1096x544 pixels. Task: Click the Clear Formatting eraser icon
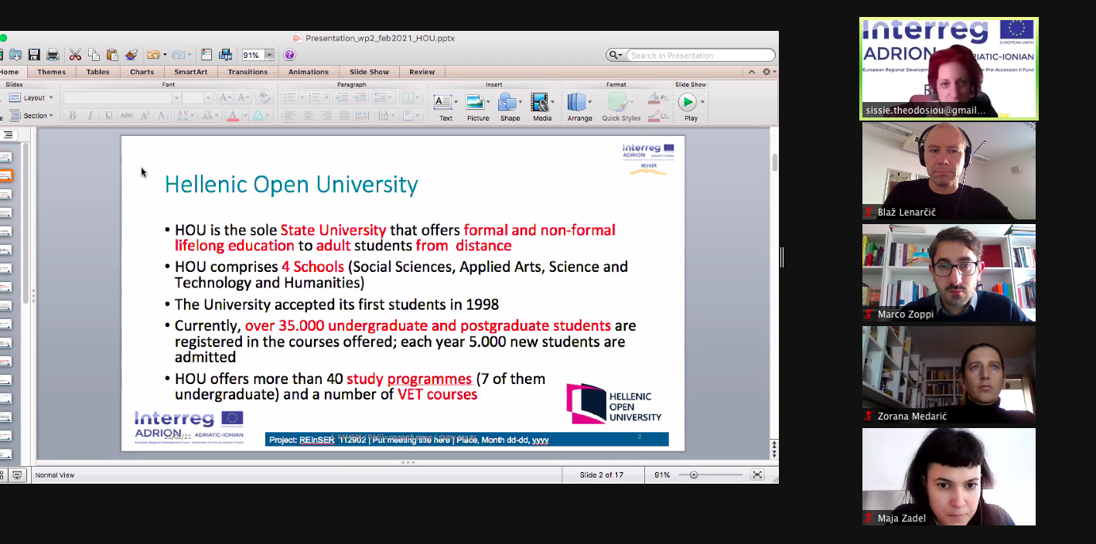[264, 97]
